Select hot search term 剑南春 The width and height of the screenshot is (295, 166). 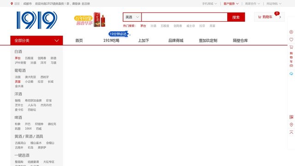click(177, 26)
